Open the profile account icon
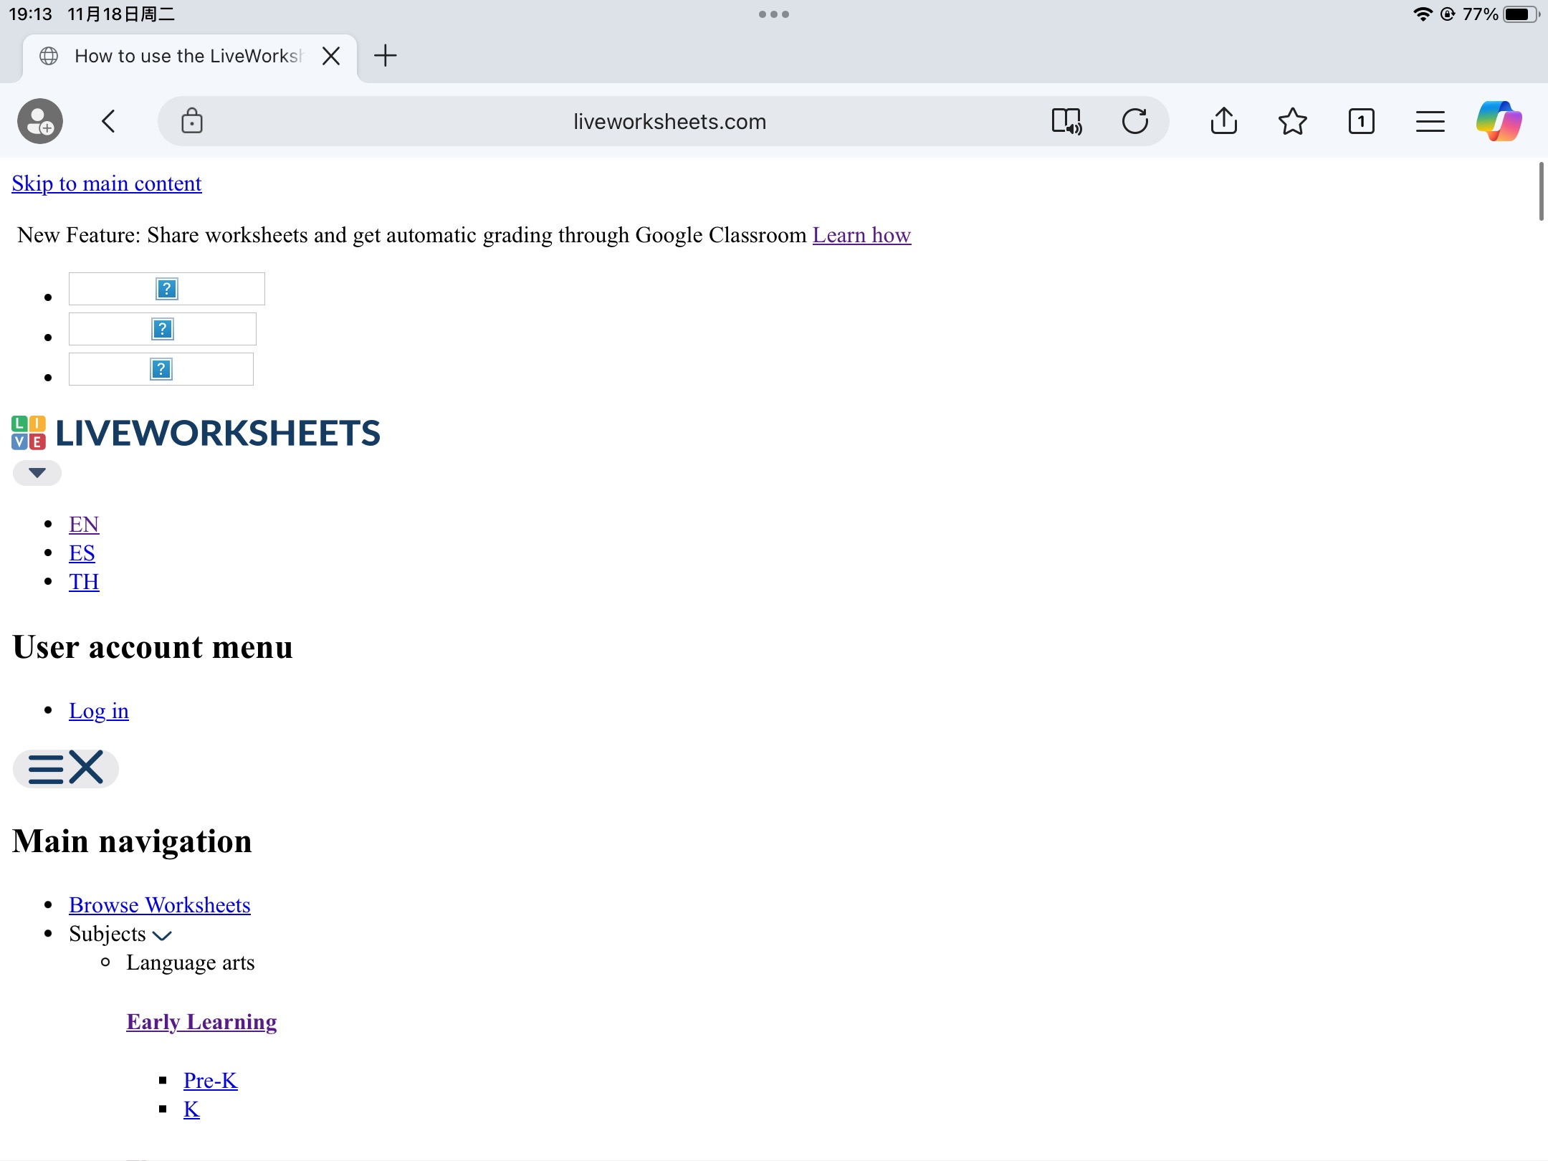The height and width of the screenshot is (1161, 1548). [x=40, y=121]
